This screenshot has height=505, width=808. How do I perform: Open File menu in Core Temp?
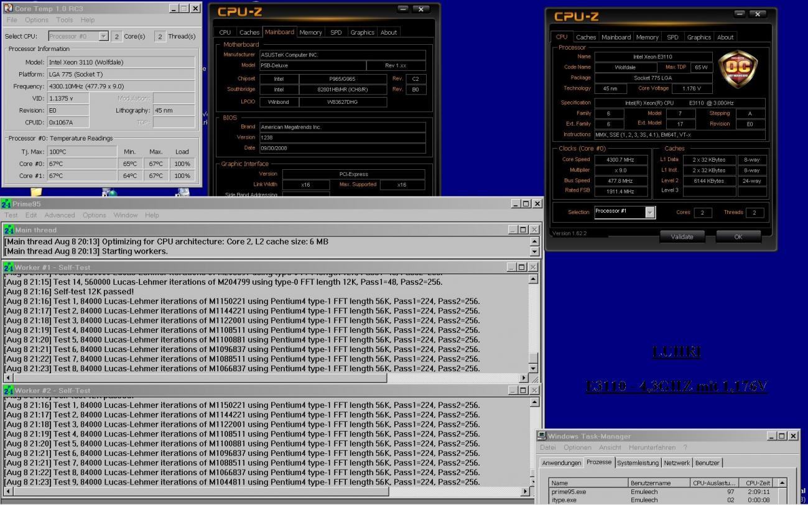[11, 20]
